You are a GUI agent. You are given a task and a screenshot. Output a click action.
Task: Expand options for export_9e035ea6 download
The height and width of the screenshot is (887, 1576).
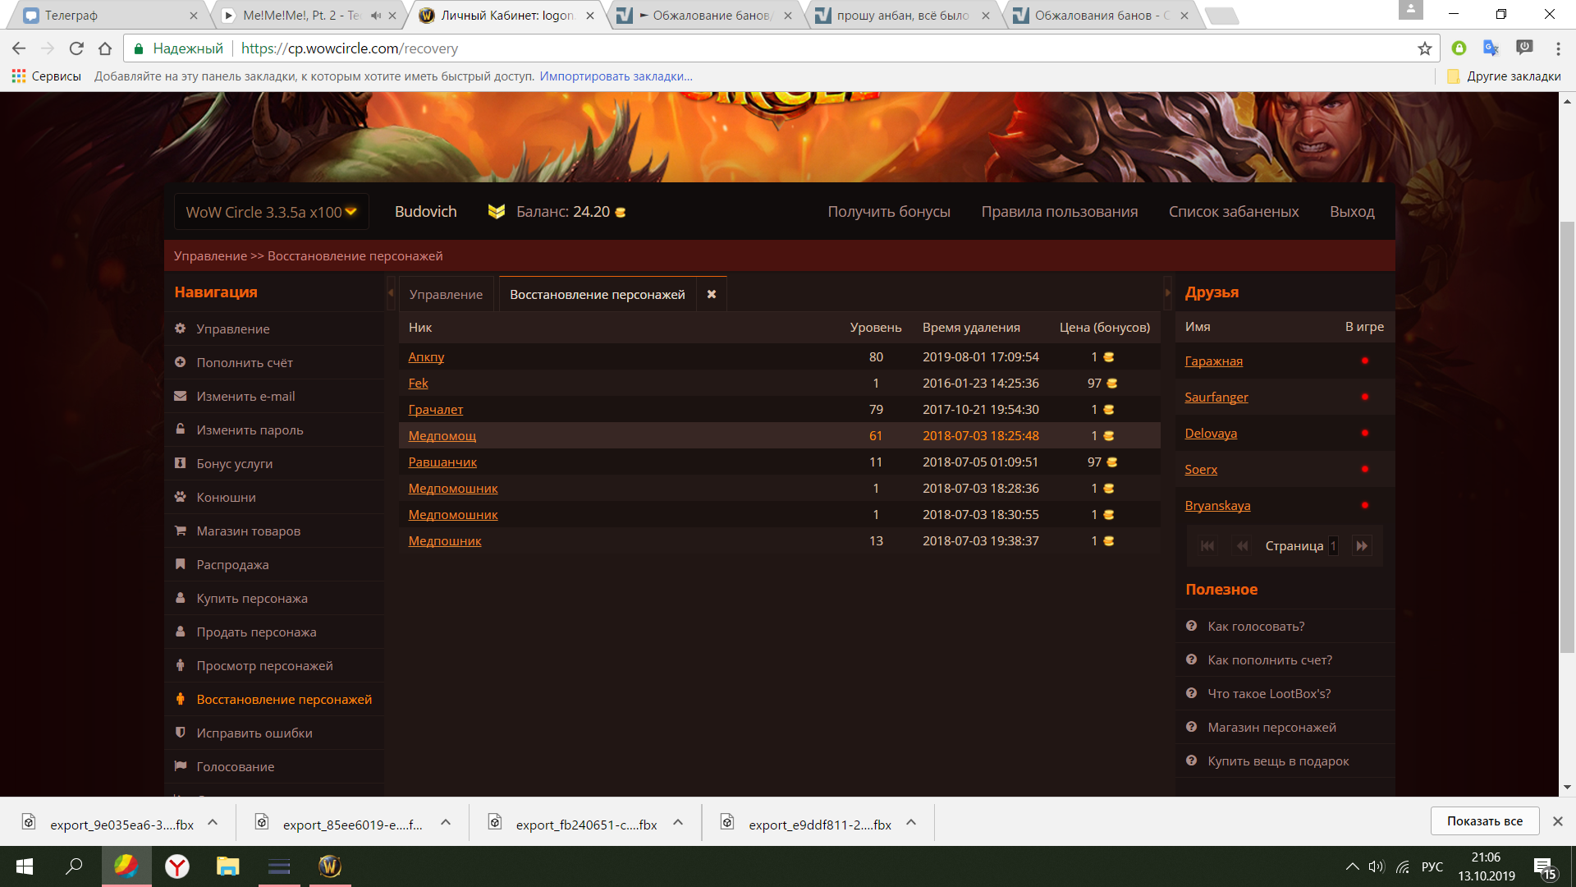pyautogui.click(x=213, y=822)
